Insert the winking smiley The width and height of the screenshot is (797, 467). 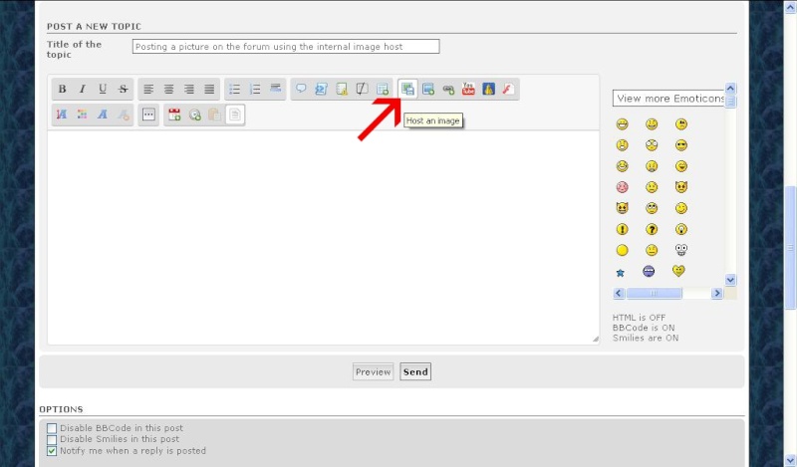(681, 208)
